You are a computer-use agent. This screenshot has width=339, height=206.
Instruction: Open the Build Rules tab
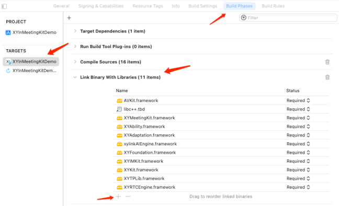pyautogui.click(x=273, y=6)
